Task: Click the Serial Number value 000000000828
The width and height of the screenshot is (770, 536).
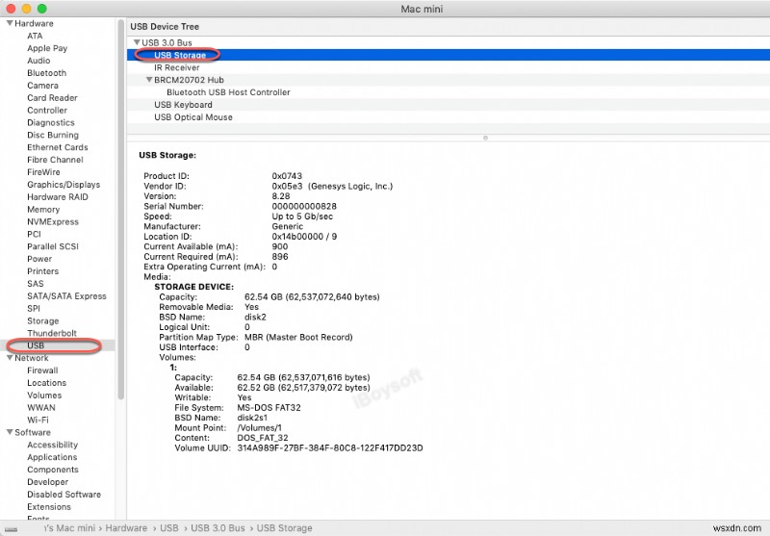Action: 304,206
